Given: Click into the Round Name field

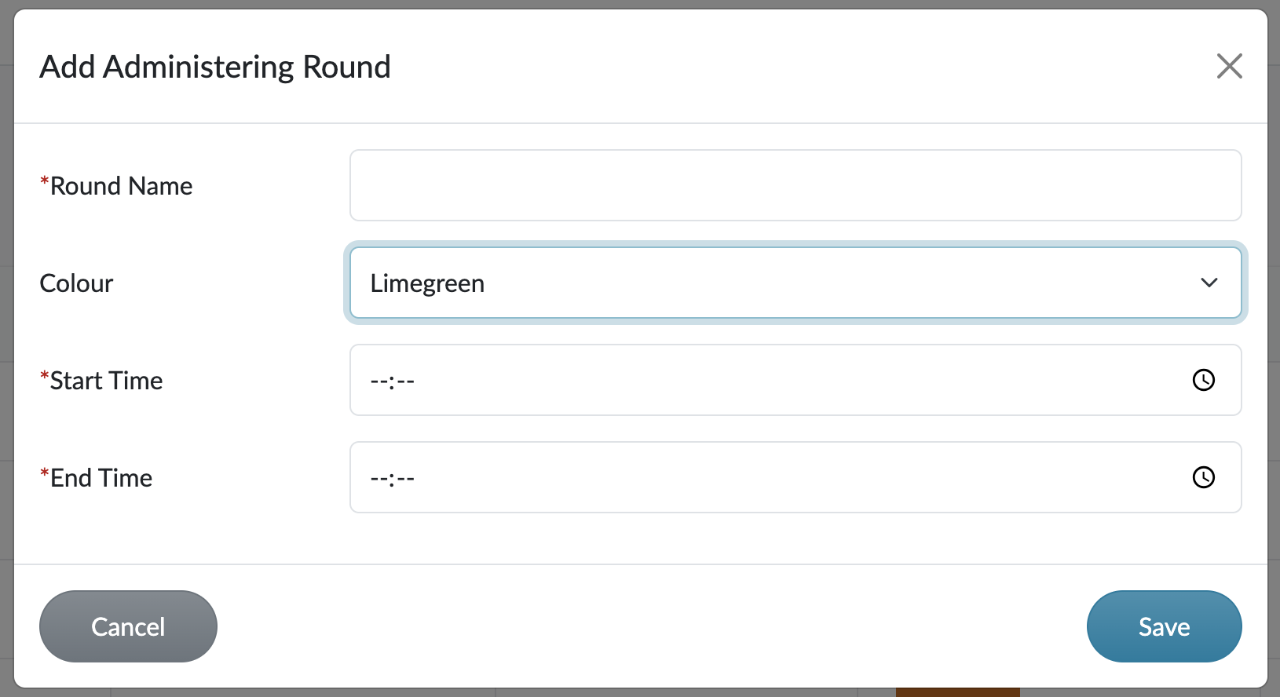Looking at the screenshot, I should 795,186.
